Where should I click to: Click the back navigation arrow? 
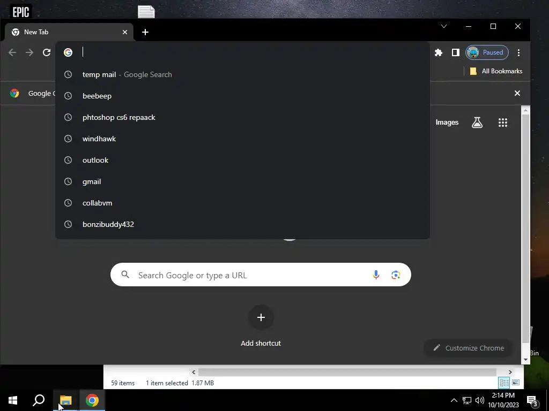pyautogui.click(x=12, y=52)
